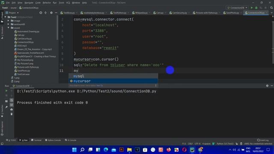Stop the process in the Run panel
274x154 pixels.
[6, 95]
